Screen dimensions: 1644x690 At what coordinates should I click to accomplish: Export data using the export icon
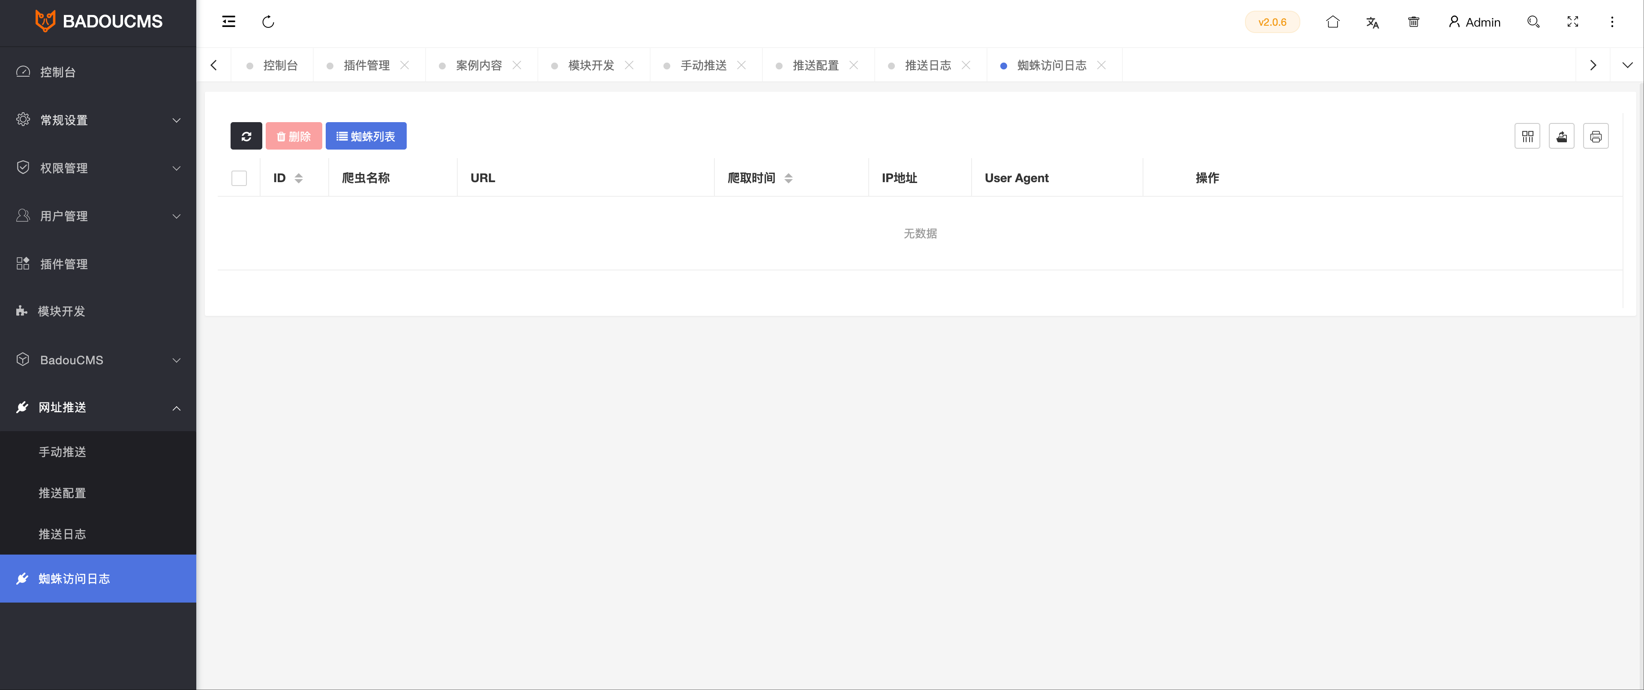pyautogui.click(x=1562, y=136)
